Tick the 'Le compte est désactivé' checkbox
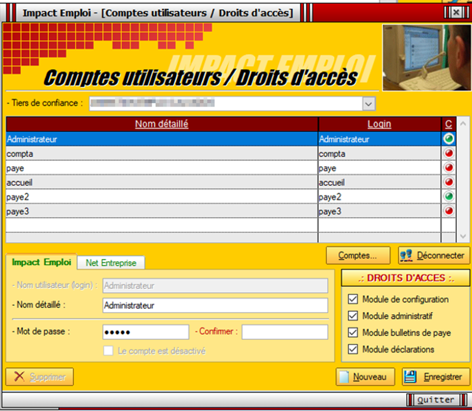 108,351
